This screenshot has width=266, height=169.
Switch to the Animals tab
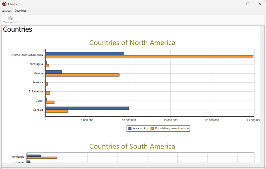pyautogui.click(x=7, y=11)
